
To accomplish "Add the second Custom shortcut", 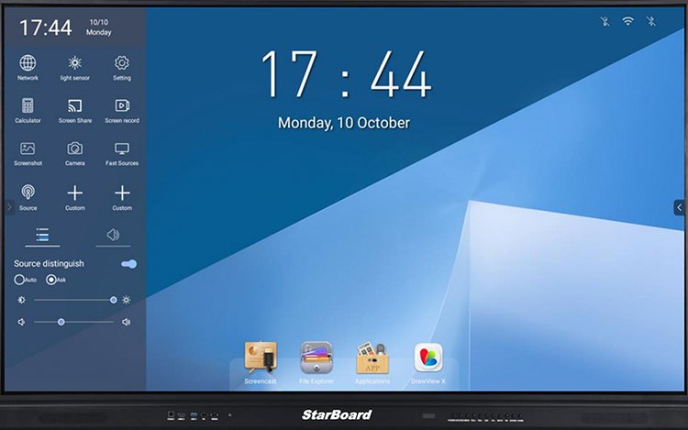I will tap(122, 197).
